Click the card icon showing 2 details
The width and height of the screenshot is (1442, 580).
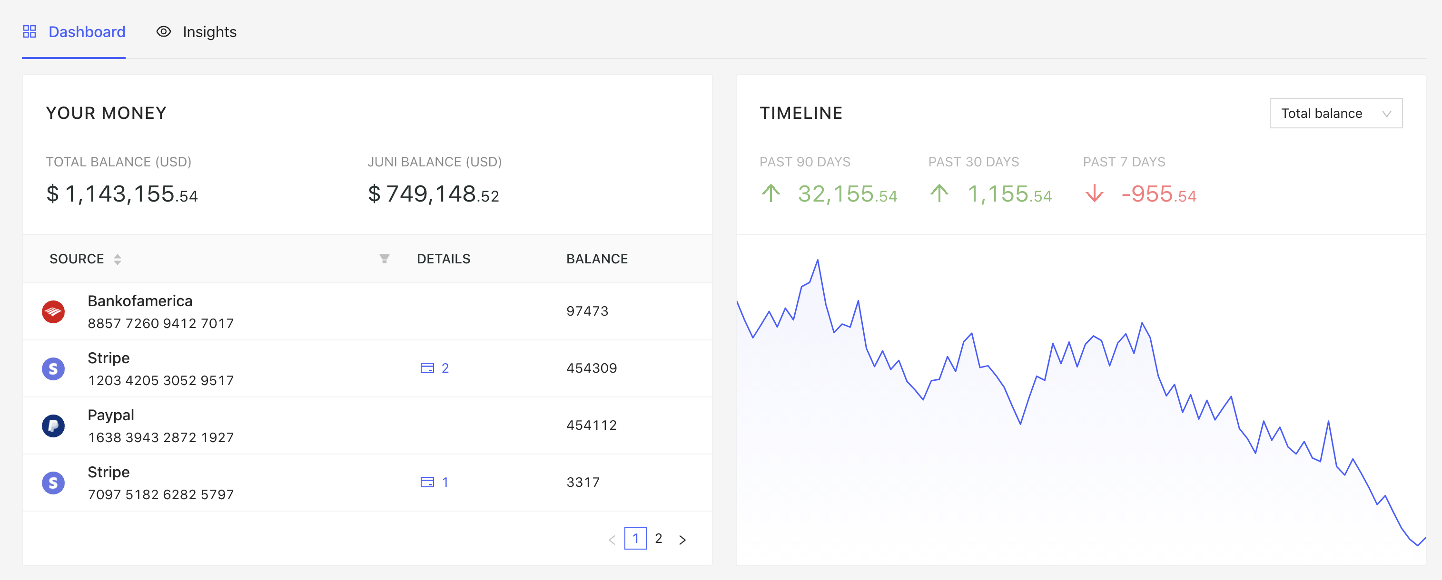point(427,368)
